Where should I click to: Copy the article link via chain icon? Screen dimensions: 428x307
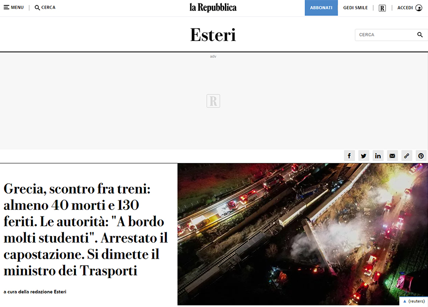[x=406, y=156]
